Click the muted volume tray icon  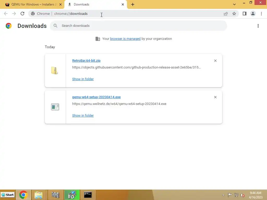(x=242, y=195)
